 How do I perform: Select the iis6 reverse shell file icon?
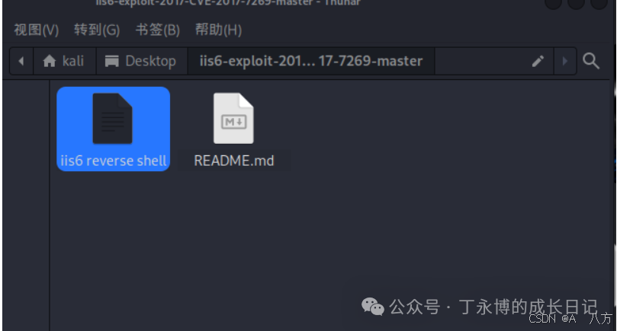(113, 119)
